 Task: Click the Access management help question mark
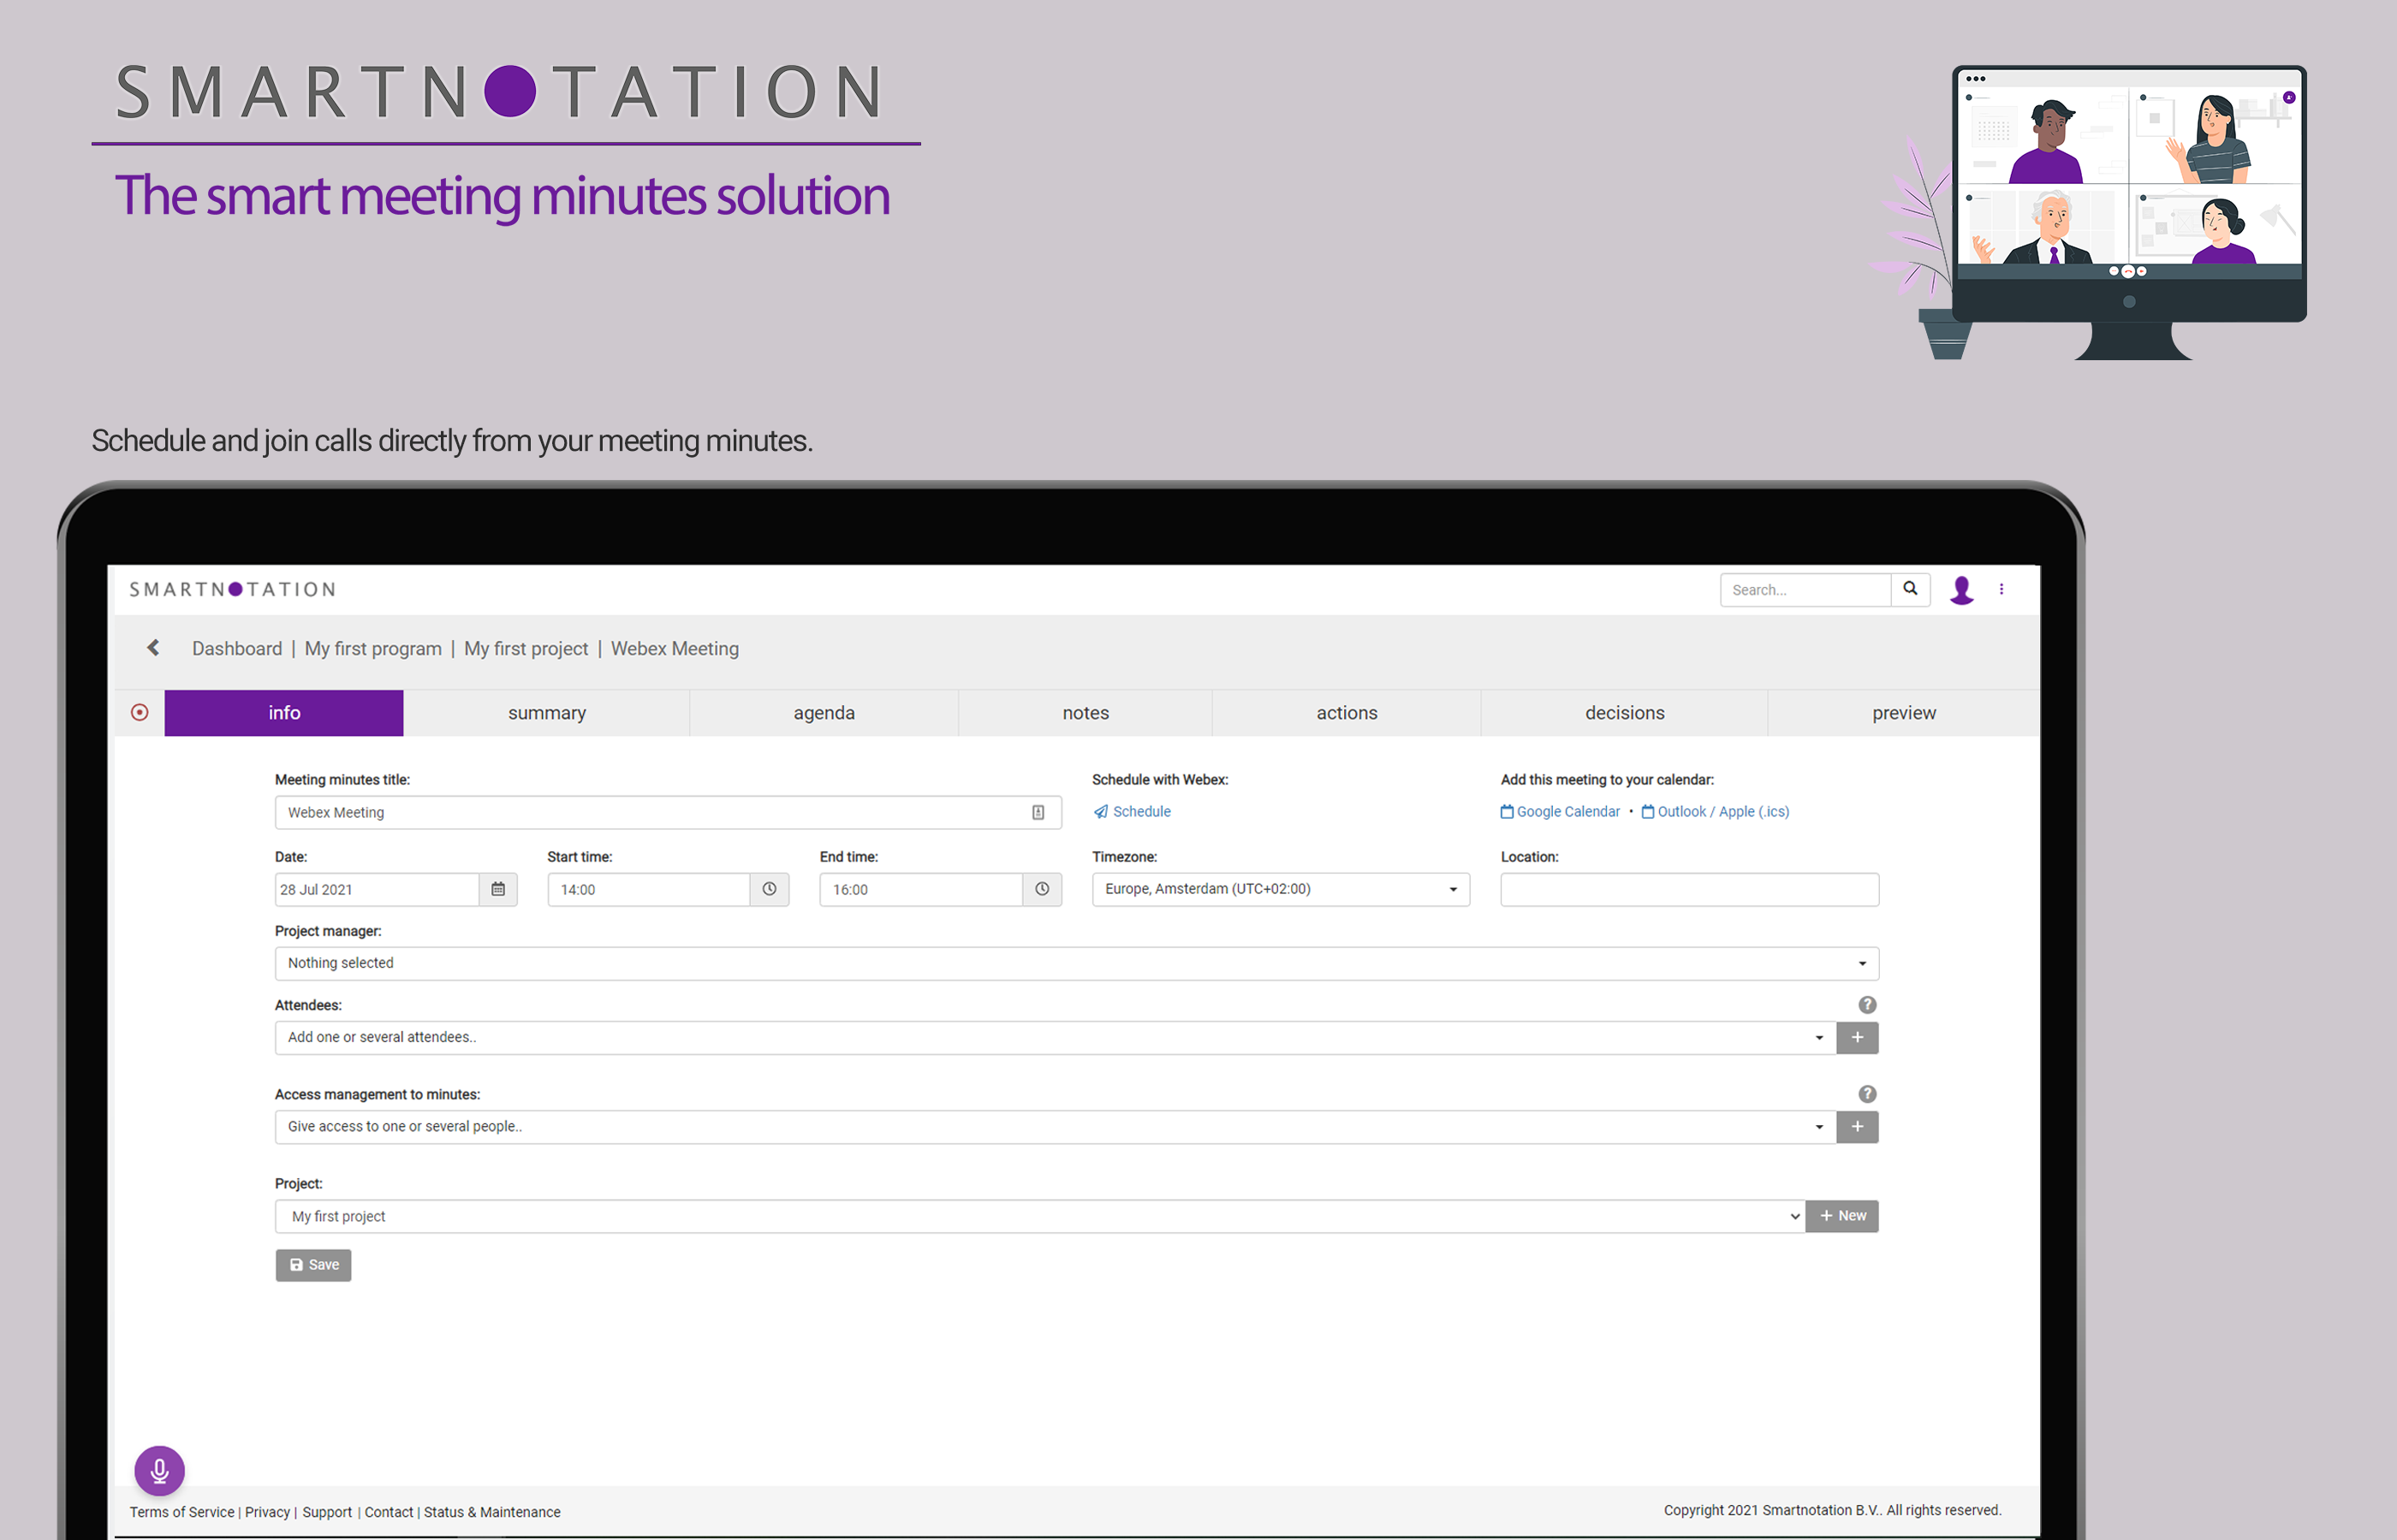pyautogui.click(x=1867, y=1093)
